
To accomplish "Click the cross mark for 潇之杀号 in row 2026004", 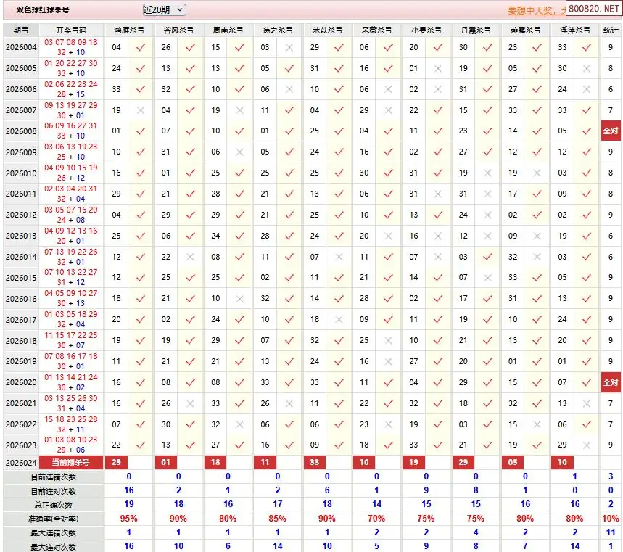I will (289, 47).
